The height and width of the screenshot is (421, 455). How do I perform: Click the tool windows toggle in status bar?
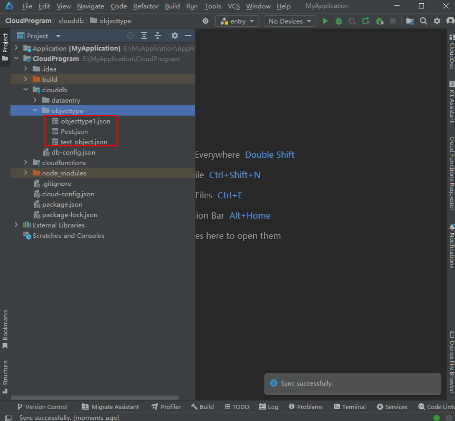click(8, 417)
